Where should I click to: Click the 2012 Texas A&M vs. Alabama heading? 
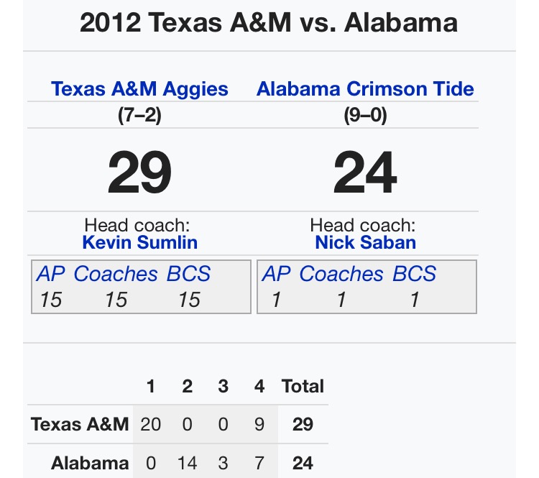pos(269,23)
